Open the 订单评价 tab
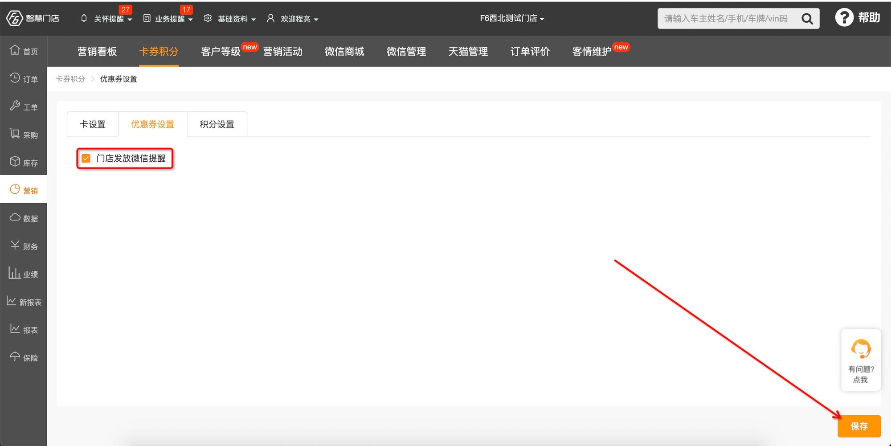 pyautogui.click(x=530, y=51)
